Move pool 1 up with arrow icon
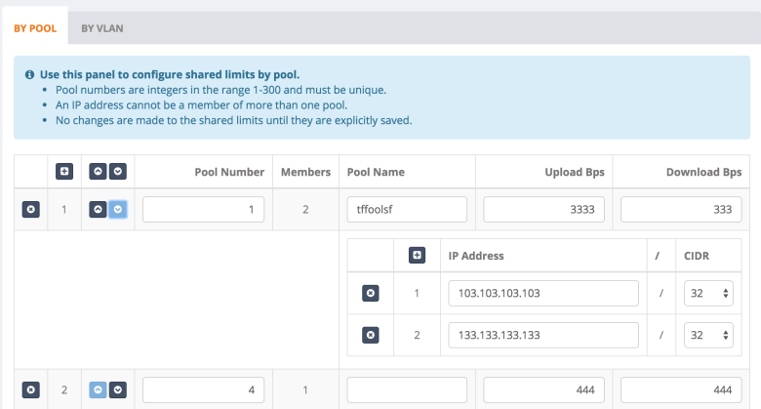761x409 pixels. (99, 210)
